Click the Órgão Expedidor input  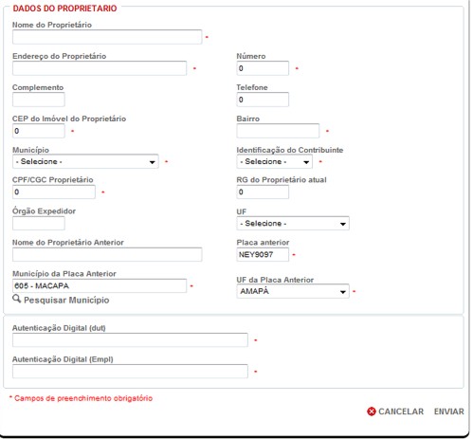tap(39, 224)
